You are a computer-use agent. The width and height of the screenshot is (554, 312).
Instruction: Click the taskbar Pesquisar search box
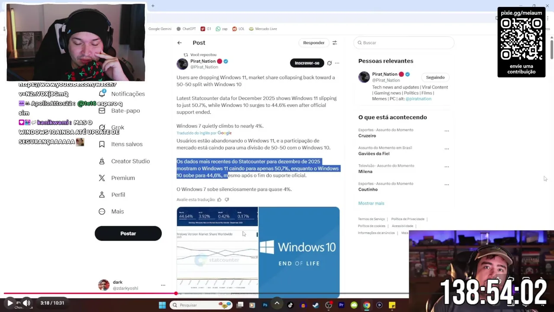(200, 305)
